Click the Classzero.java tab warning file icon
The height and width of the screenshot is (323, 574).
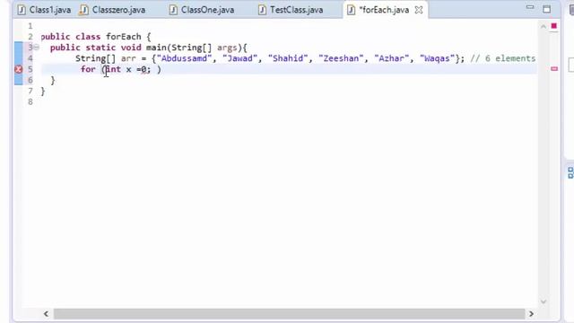[83, 10]
